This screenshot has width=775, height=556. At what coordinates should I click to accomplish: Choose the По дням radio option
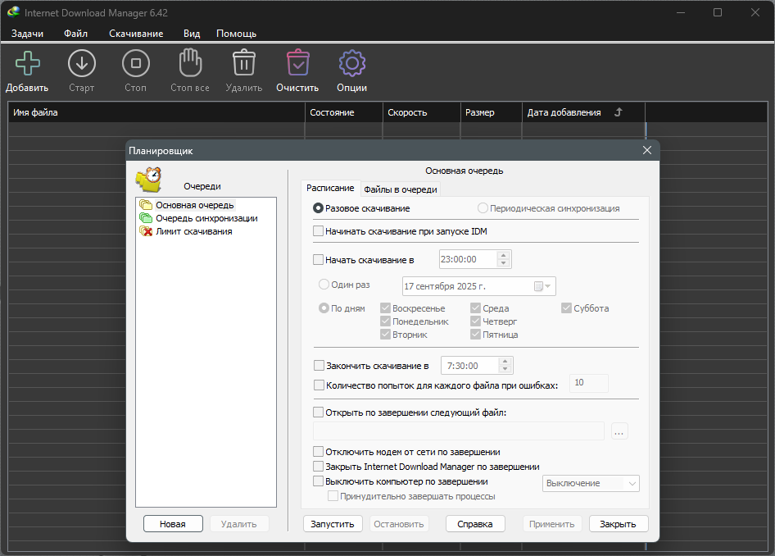click(x=324, y=308)
